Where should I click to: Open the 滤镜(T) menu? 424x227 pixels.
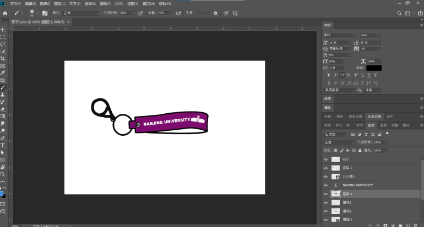click(105, 4)
